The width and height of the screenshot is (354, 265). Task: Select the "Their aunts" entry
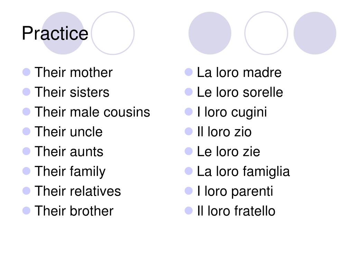pos(69,151)
